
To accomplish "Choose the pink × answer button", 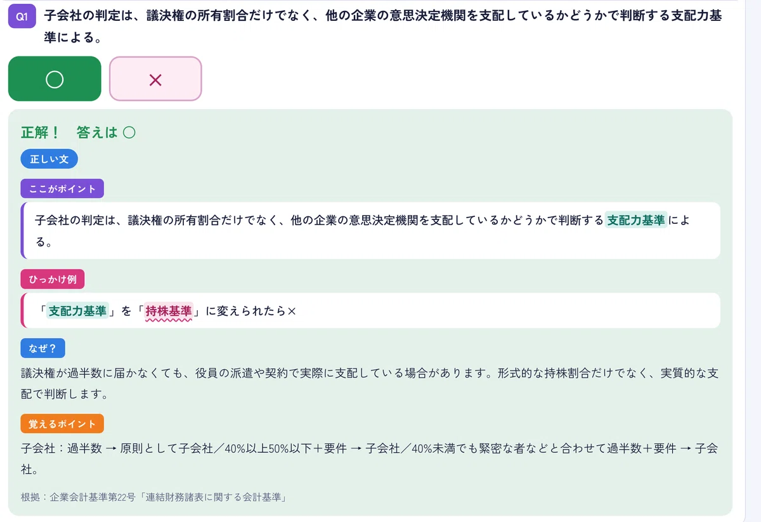I will click(155, 79).
